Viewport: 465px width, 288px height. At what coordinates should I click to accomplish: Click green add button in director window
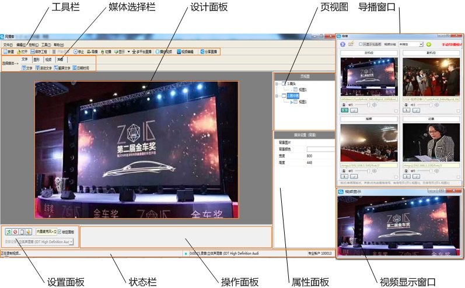(428, 44)
